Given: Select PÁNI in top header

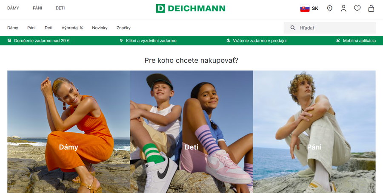Looking at the screenshot, I should coord(37,8).
